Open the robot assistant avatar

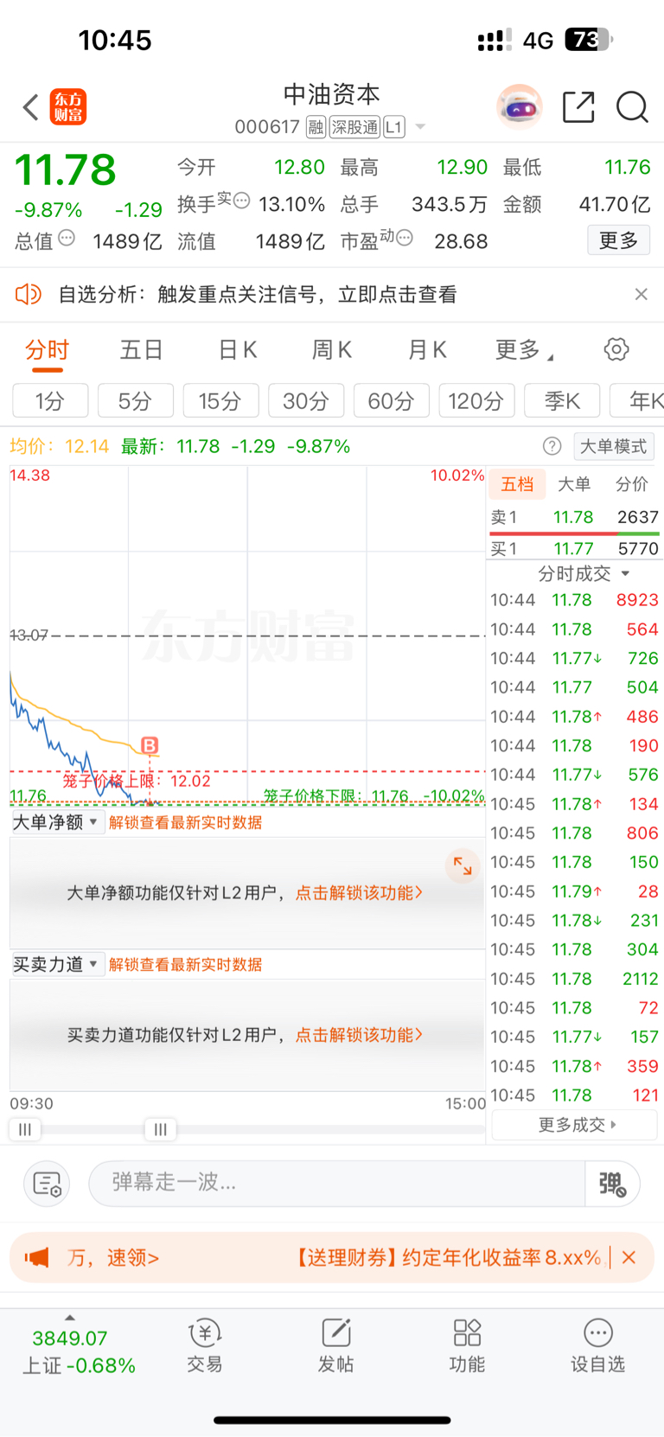520,107
